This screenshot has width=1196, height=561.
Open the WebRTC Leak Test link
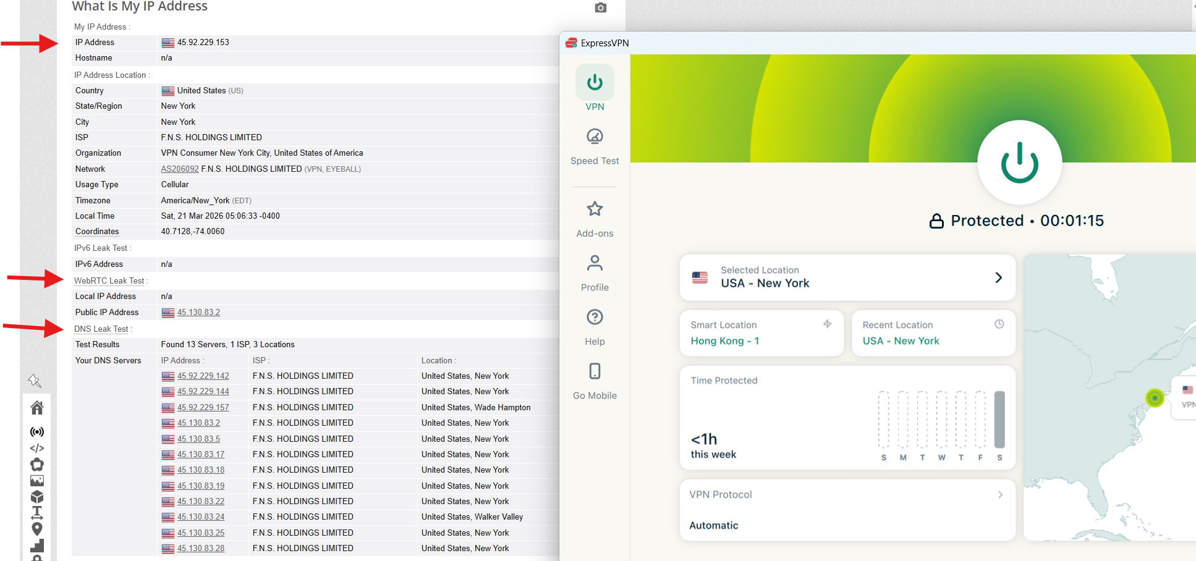pos(109,280)
